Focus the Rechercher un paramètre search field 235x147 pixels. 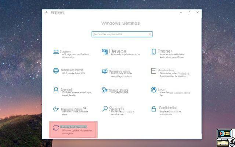122,34
